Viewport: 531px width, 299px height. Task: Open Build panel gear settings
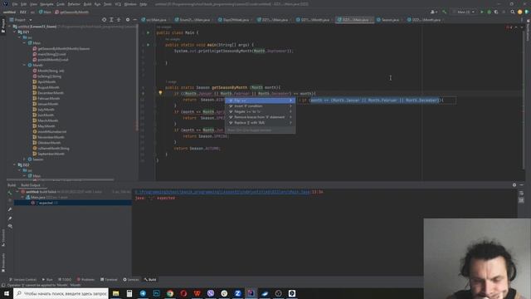[514, 185]
